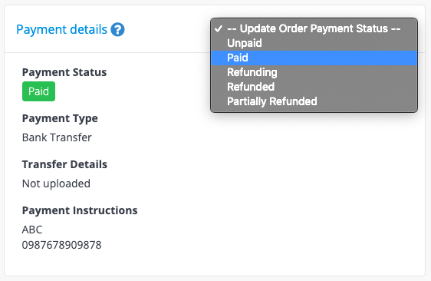Click the Bank Transfer text
431x281 pixels.
[x=57, y=137]
